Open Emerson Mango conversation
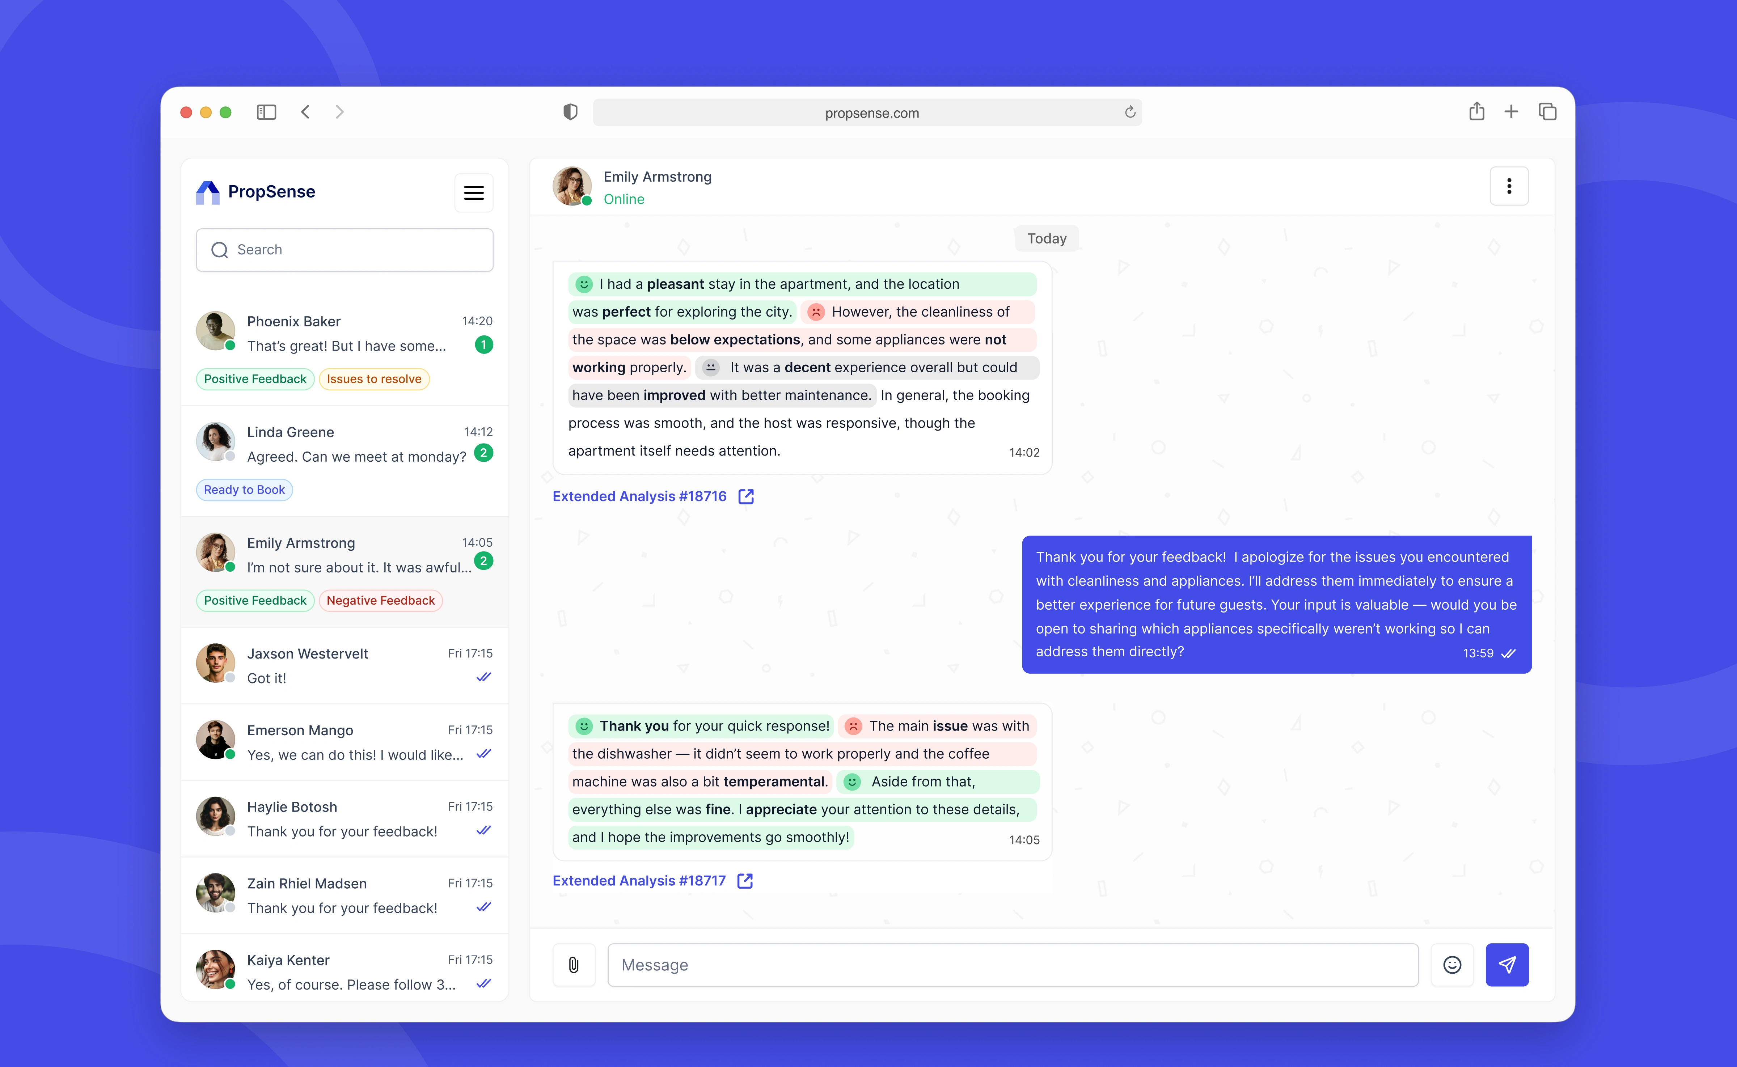Screen dimensions: 1737x1067 345,742
